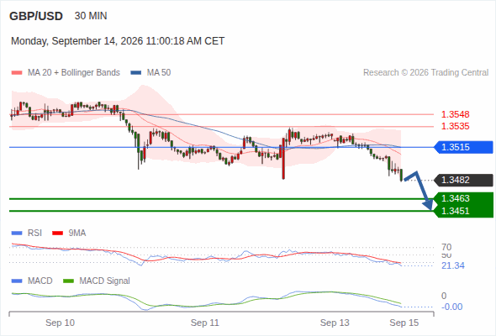Click the MA 20 + Bollinger Bands legend swatch
Image resolution: width=496 pixels, height=336 pixels.
[17, 73]
